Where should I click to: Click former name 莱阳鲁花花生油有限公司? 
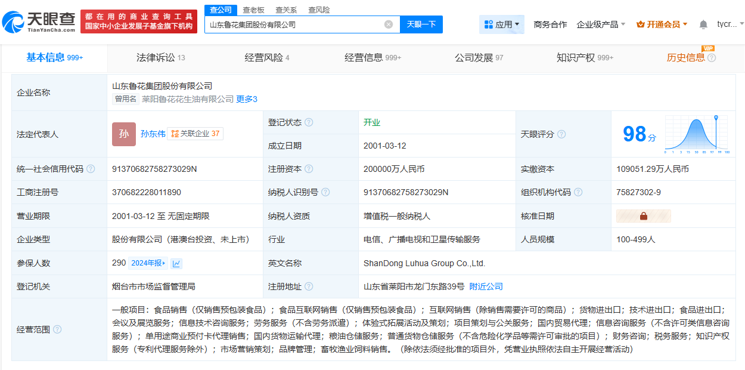pyautogui.click(x=188, y=99)
